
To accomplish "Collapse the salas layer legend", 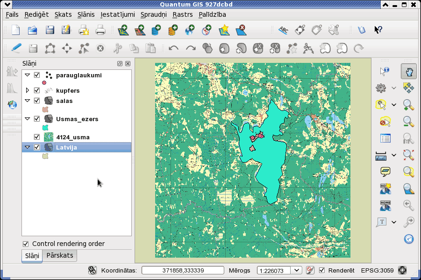I will point(28,100).
